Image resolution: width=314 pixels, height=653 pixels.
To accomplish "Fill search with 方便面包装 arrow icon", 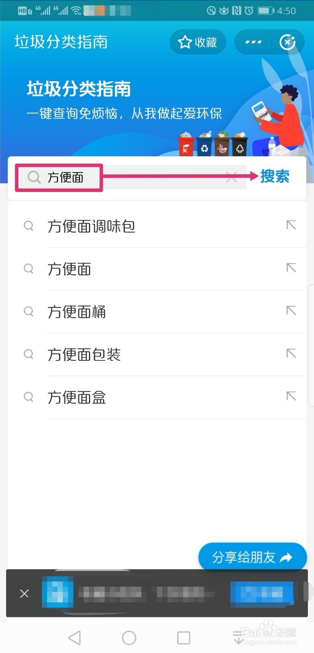I will 291,353.
